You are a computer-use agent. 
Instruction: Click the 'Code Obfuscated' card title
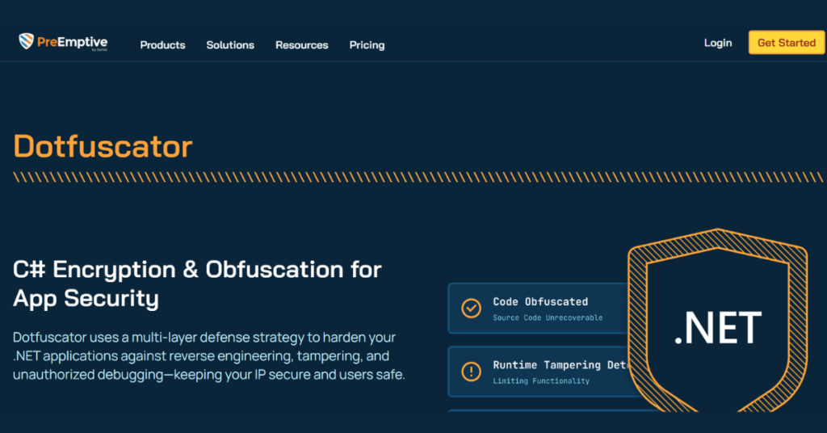click(x=540, y=301)
